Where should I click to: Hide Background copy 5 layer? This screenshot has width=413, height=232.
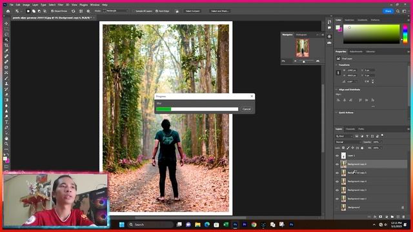[337, 173]
